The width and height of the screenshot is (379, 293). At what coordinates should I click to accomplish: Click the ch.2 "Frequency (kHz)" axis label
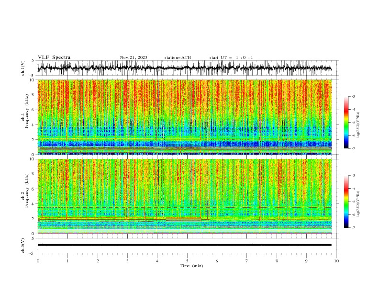(x=27, y=191)
